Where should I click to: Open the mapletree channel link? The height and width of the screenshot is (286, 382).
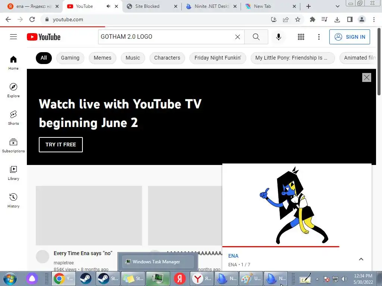pos(63,263)
